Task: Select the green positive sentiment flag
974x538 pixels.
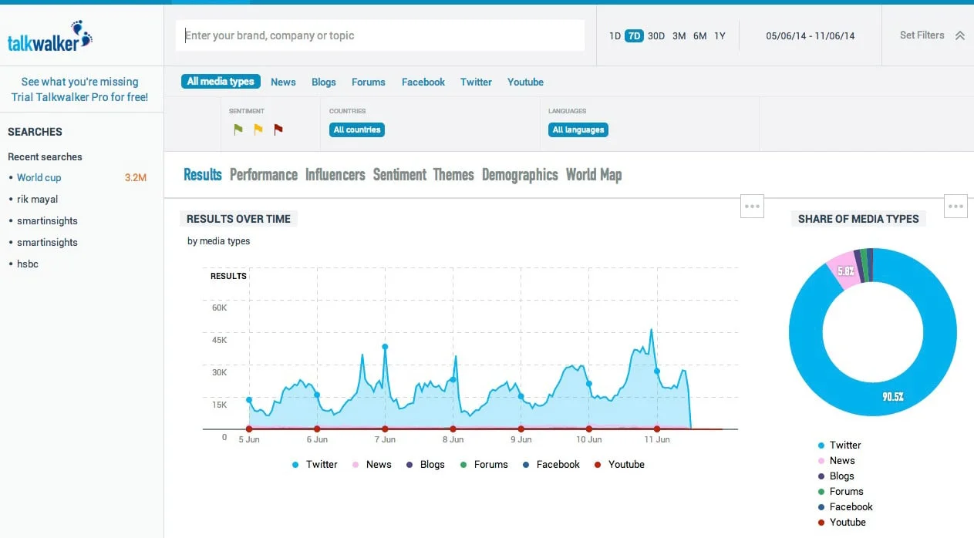Action: [238, 129]
